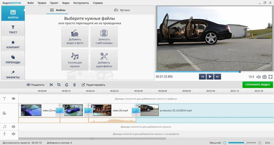Select the production ID_4228659.mp4 clip thumbnail

(x=148, y=110)
